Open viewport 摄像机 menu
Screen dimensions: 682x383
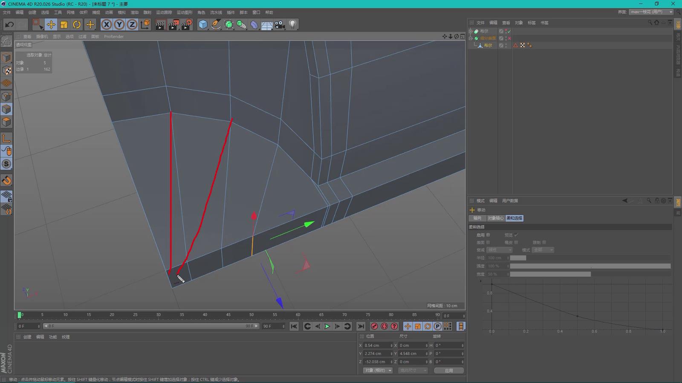(42, 37)
